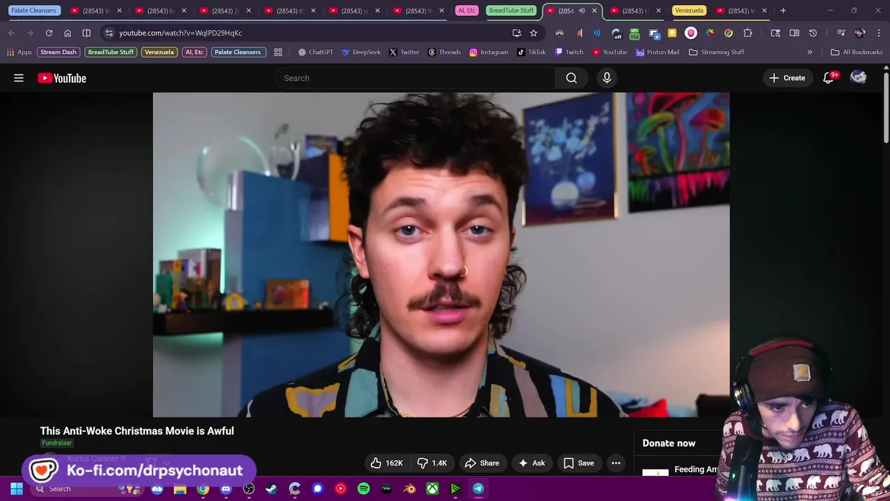Open the tab groups grid icon
The height and width of the screenshot is (501, 890).
point(278,52)
